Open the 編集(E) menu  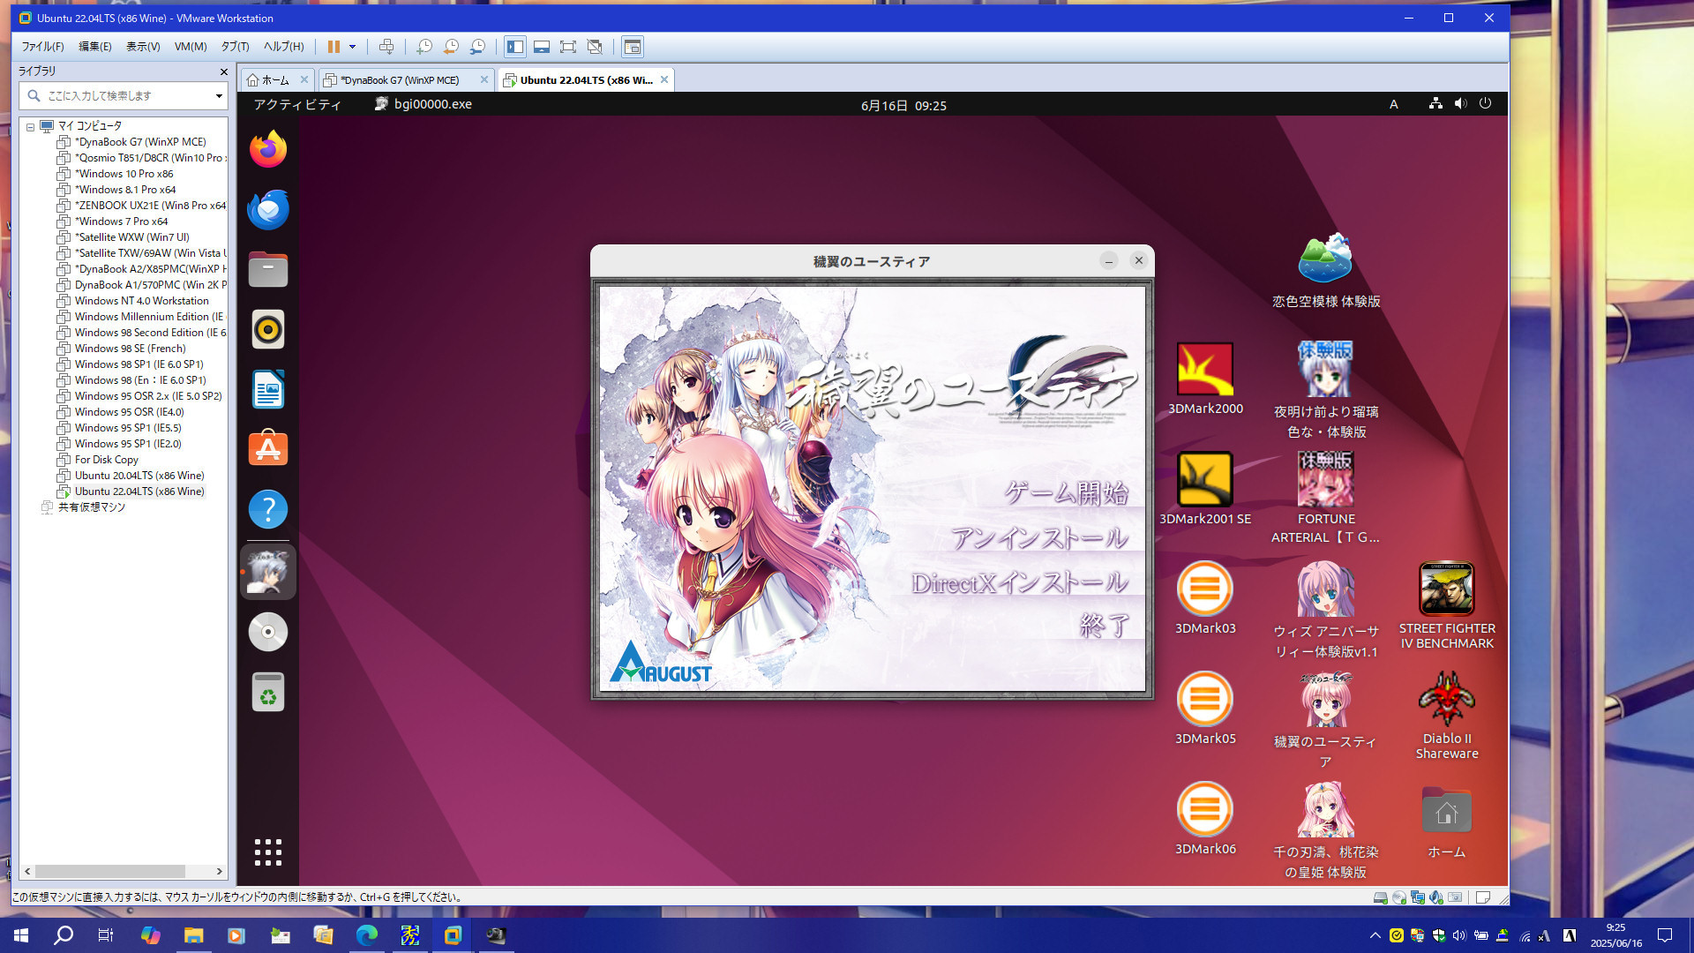pyautogui.click(x=95, y=47)
